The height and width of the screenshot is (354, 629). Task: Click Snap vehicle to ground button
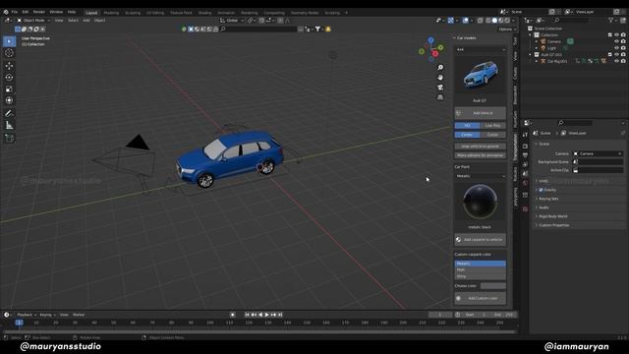(x=481, y=147)
